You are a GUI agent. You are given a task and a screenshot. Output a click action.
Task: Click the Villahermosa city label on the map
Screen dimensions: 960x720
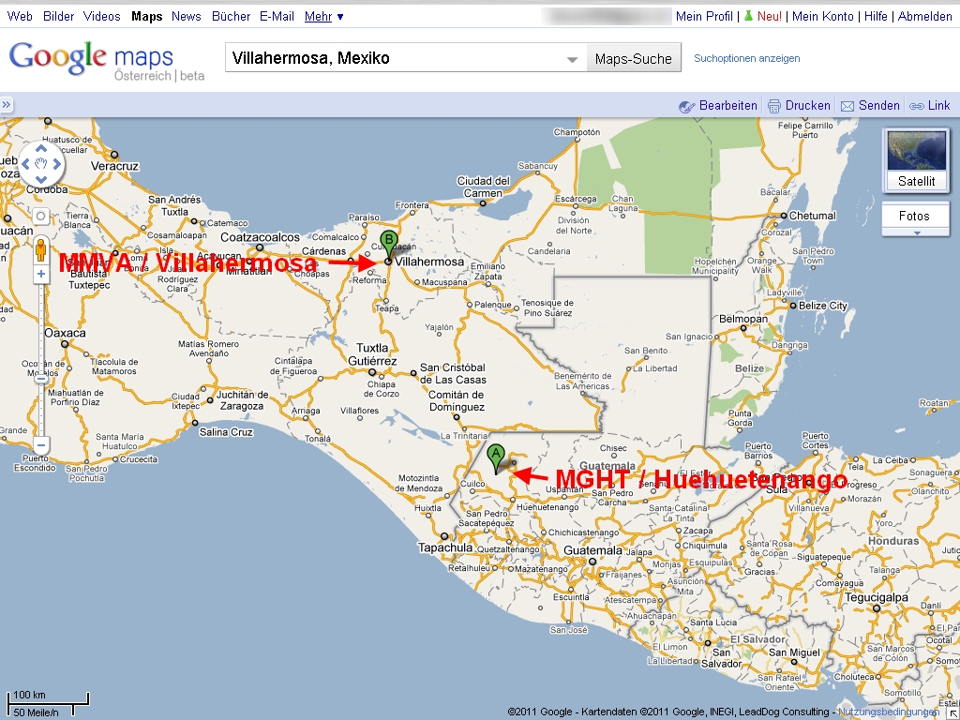[x=429, y=262]
